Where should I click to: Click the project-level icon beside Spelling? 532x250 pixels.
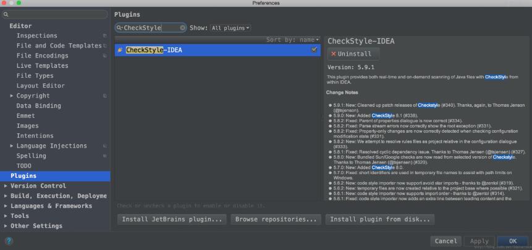[104, 156]
